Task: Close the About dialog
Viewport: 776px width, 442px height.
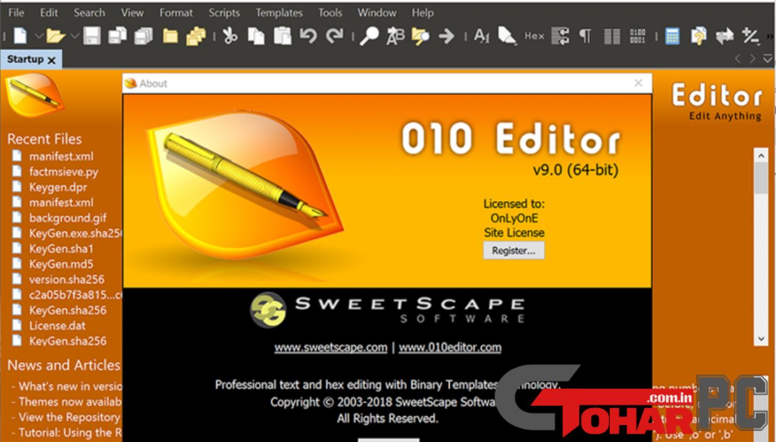Action: (x=638, y=83)
